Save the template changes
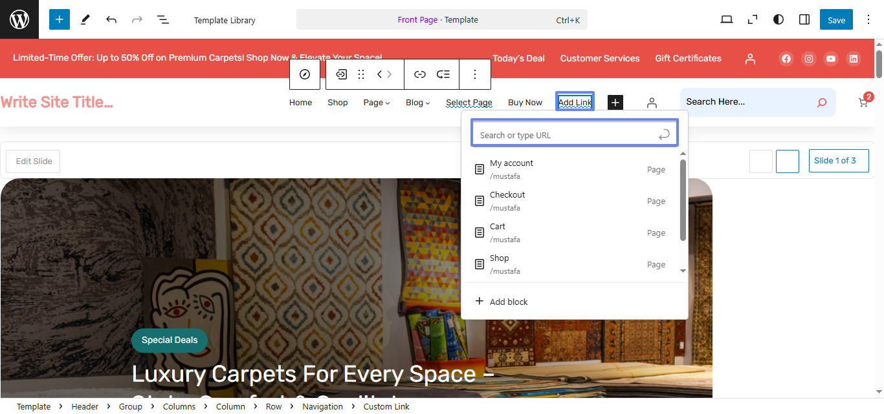The width and height of the screenshot is (884, 414). 836,19
